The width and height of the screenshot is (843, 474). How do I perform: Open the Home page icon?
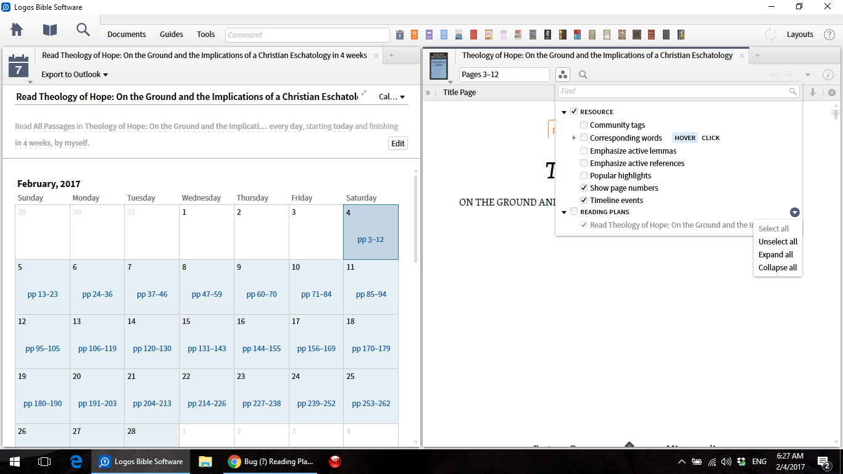[17, 30]
